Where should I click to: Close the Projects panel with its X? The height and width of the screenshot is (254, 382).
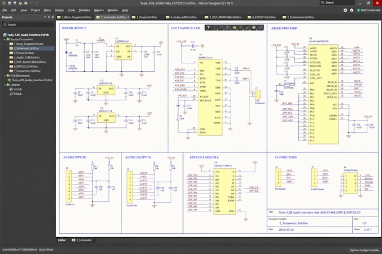[x=53, y=17]
